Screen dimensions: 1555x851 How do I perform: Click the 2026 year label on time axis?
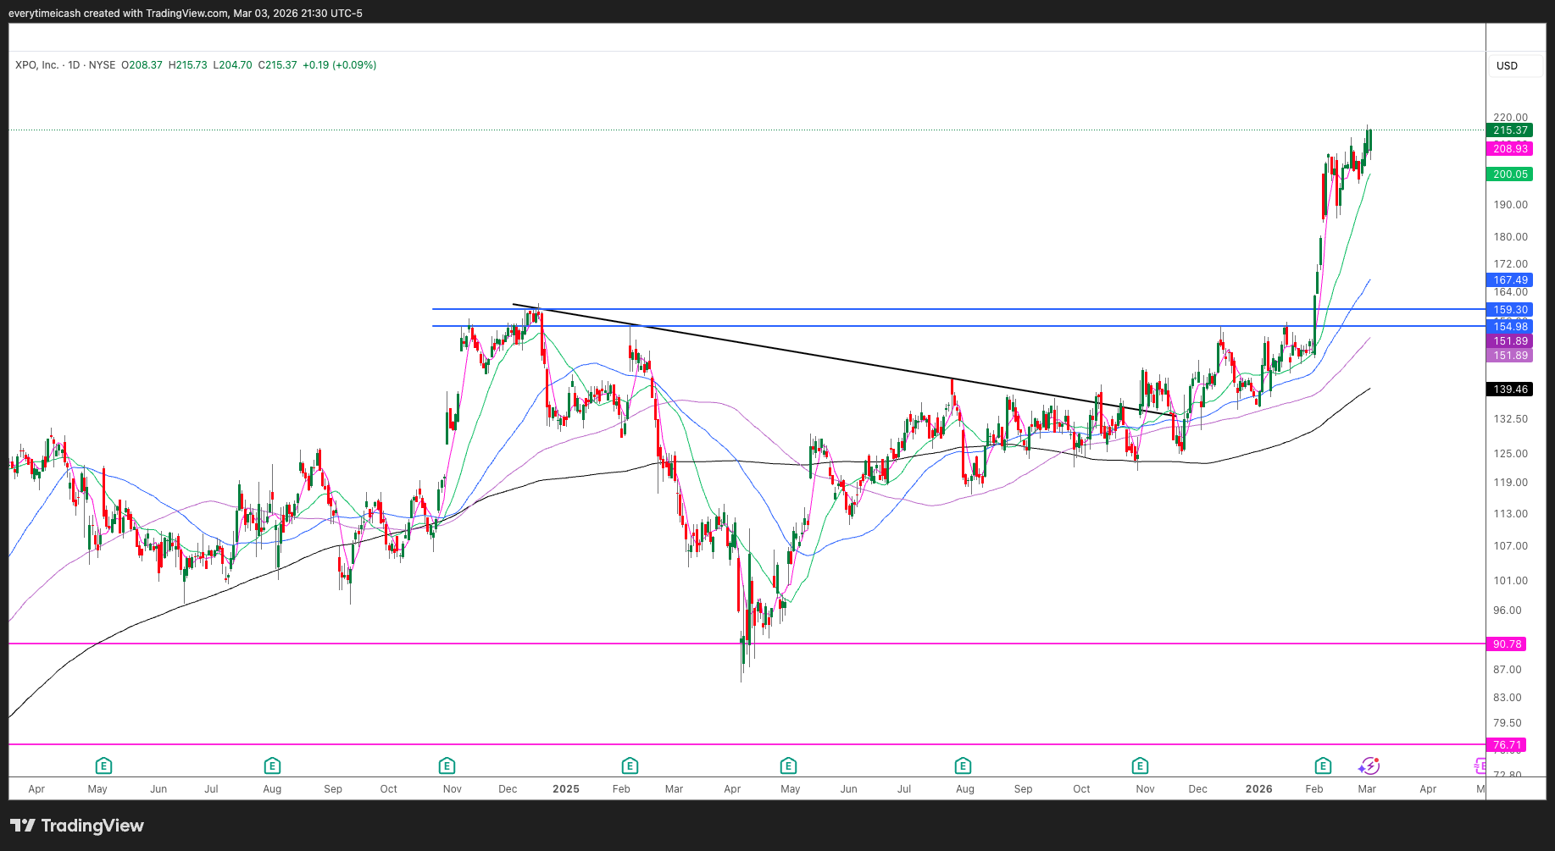(1259, 789)
